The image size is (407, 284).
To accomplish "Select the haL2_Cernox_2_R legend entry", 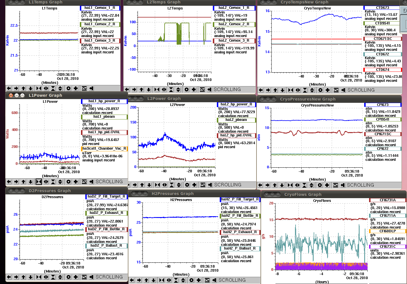I will pos(234,24).
